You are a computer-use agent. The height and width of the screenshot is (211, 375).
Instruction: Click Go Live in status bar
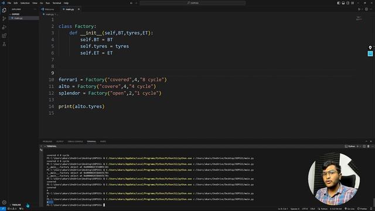350,209
